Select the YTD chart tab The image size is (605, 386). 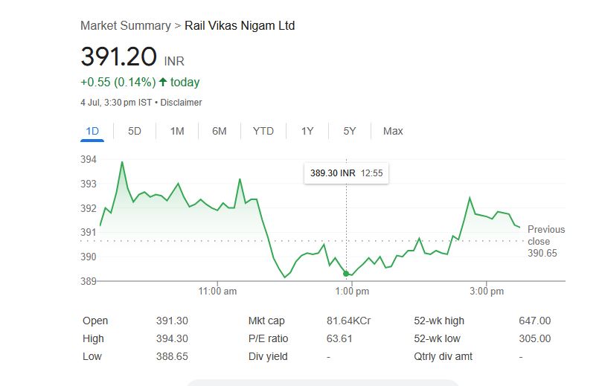pos(263,131)
